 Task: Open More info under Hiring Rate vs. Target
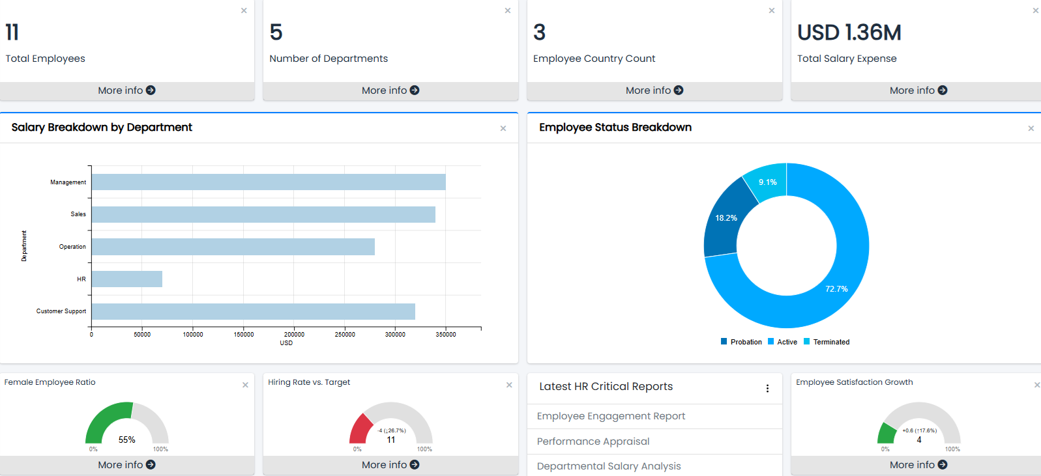click(x=390, y=465)
